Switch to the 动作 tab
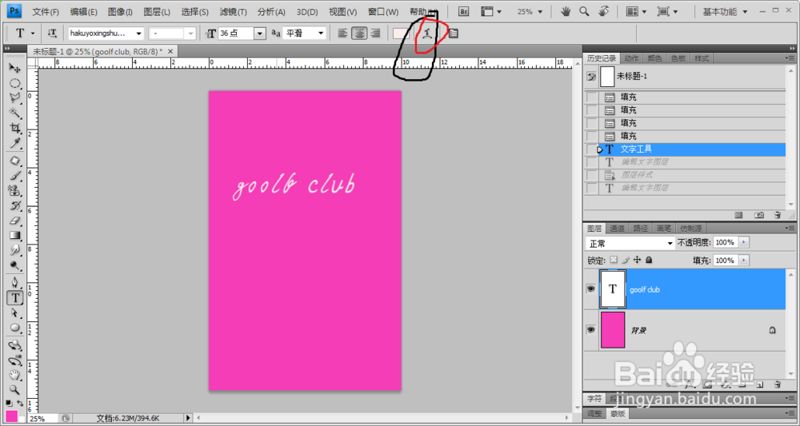 click(631, 58)
